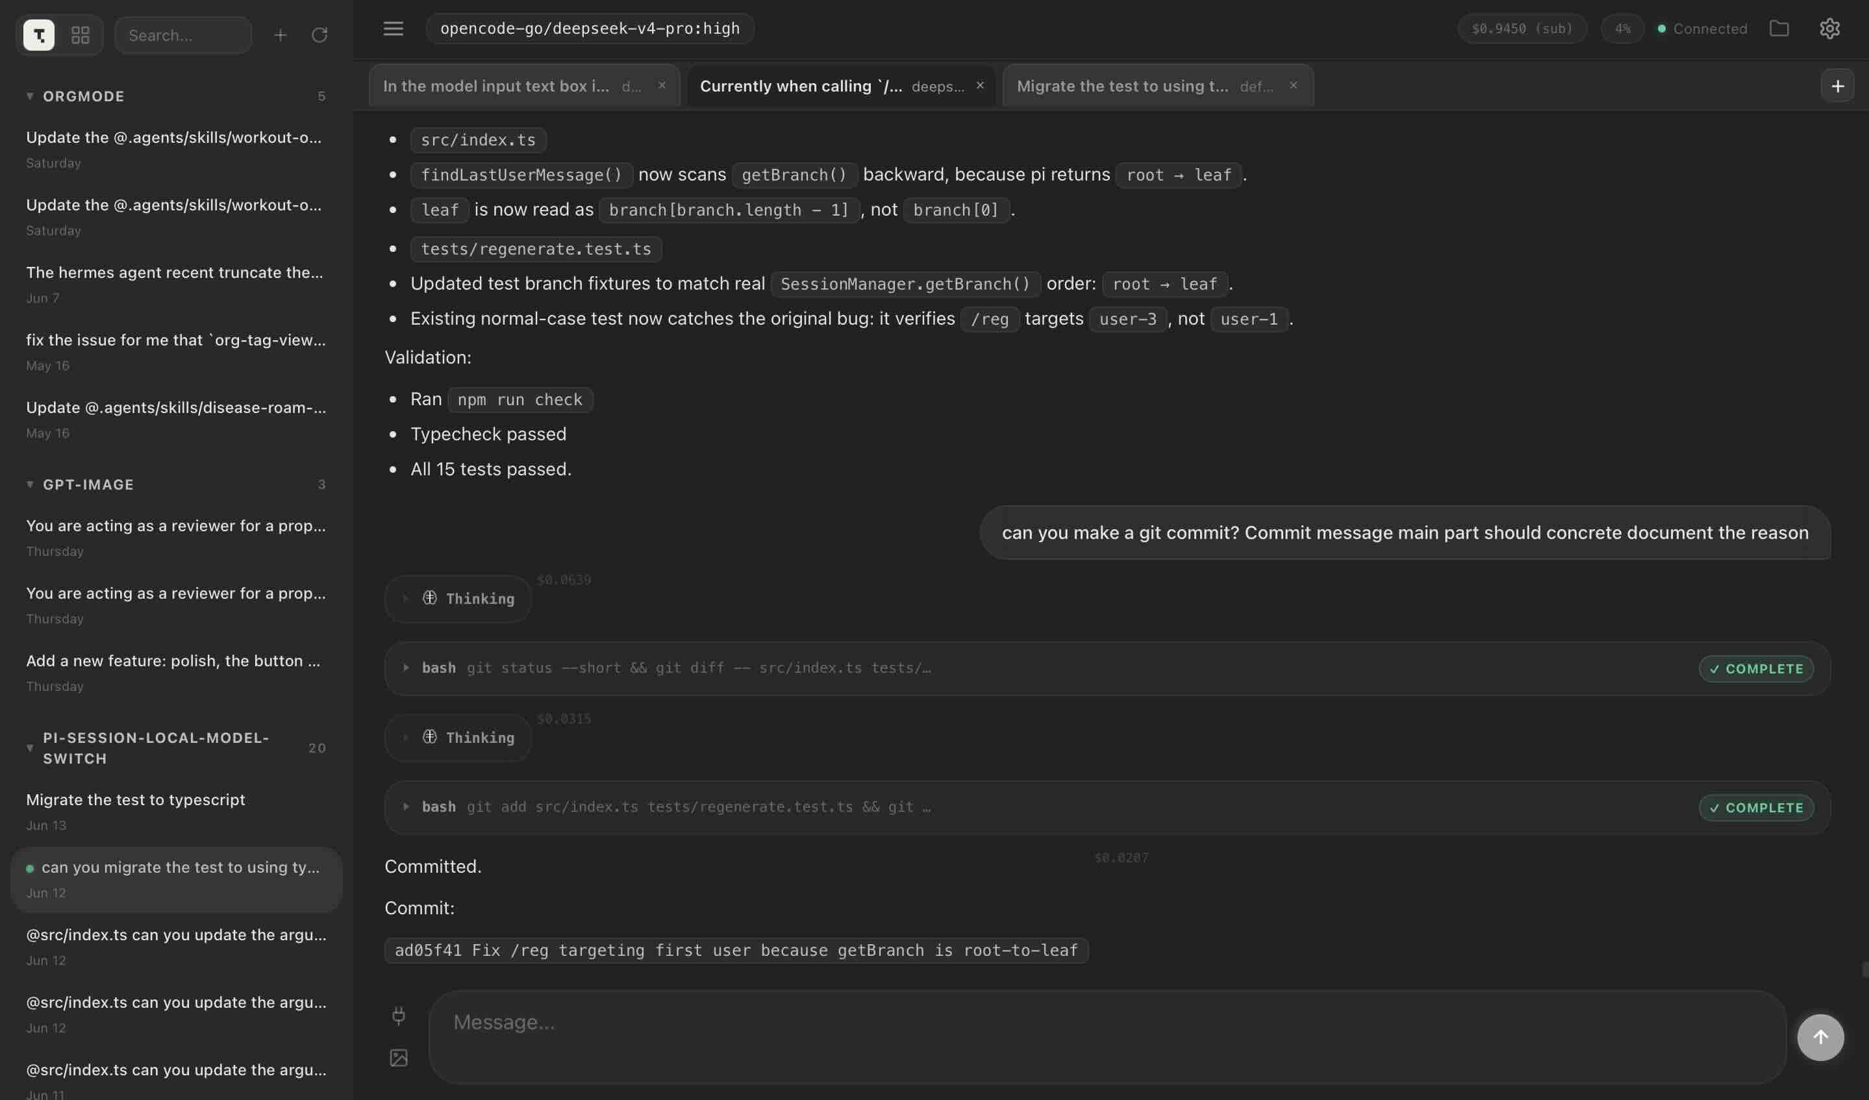Image resolution: width=1869 pixels, height=1100 pixels.
Task: Click the Message input box
Action: pos(1107,1037)
